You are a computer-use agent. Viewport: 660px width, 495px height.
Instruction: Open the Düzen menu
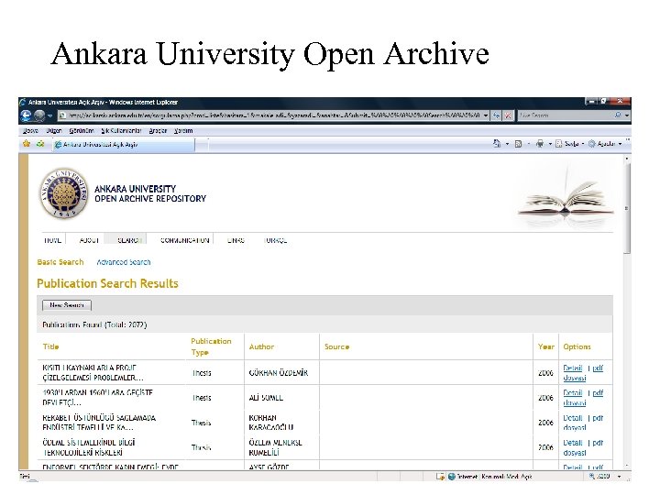click(54, 131)
